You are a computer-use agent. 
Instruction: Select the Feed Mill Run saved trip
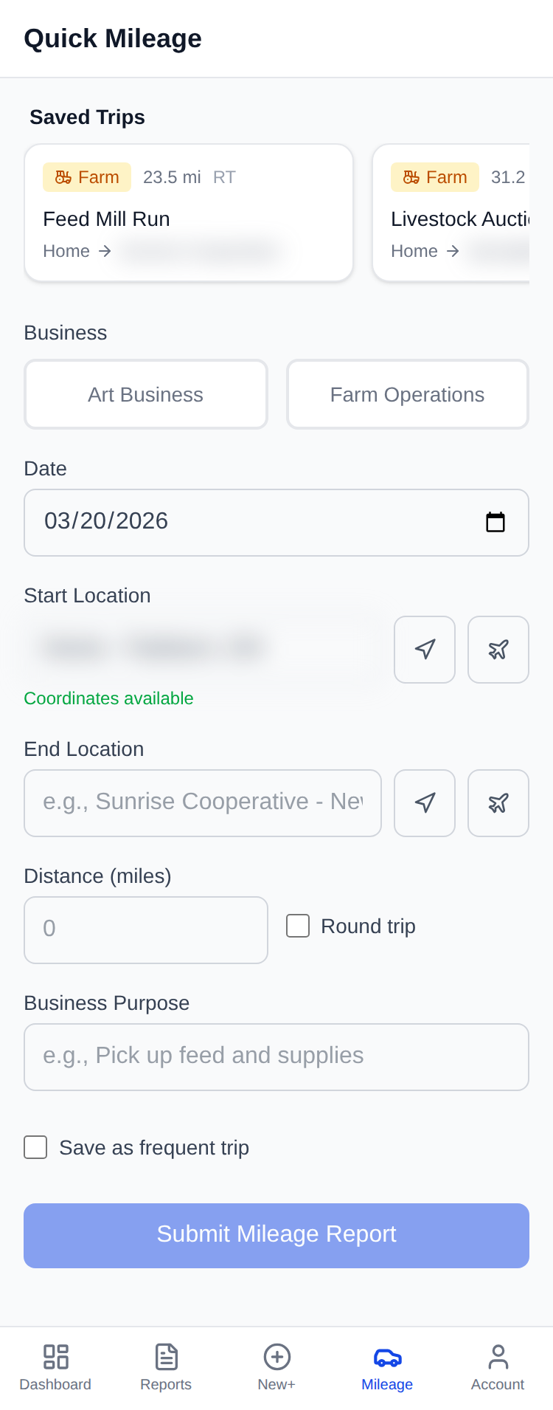point(189,212)
